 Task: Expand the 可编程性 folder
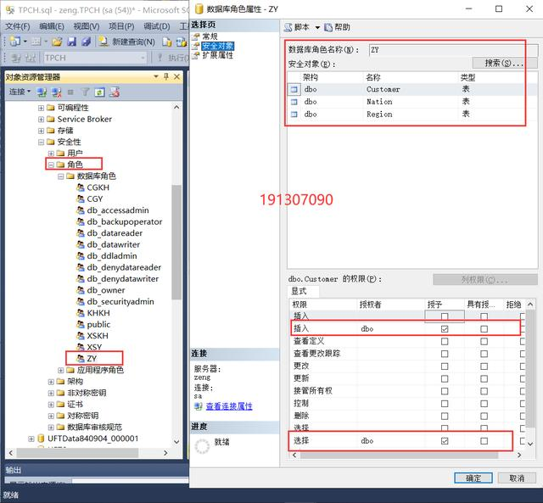(x=41, y=108)
